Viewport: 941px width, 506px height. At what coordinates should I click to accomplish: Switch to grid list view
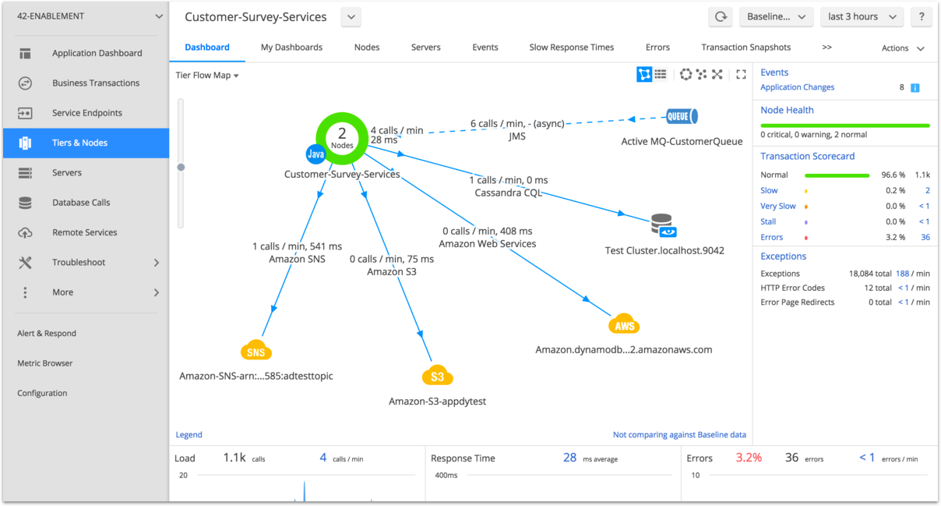[661, 74]
